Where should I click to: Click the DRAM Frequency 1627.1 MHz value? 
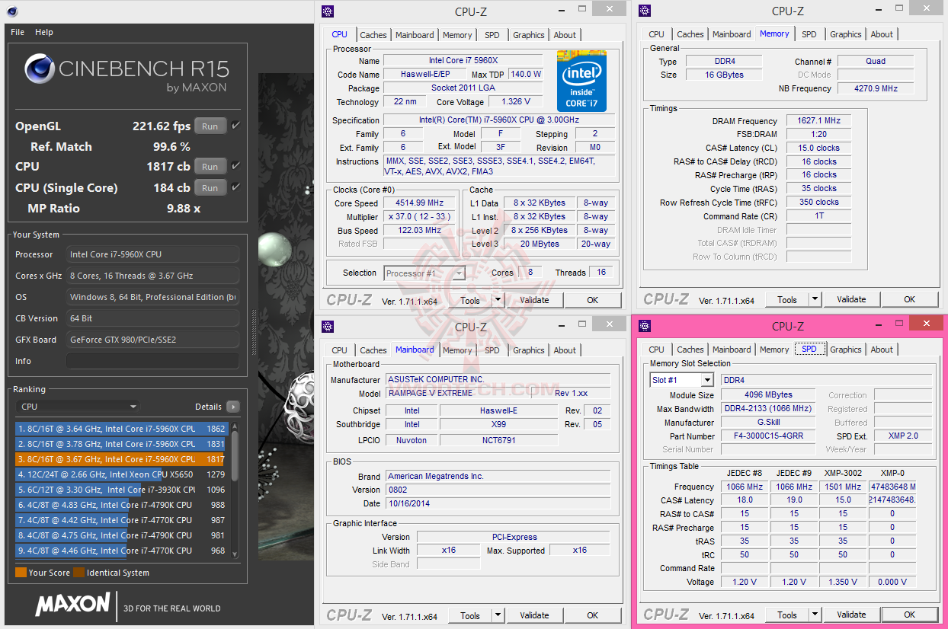click(x=819, y=121)
